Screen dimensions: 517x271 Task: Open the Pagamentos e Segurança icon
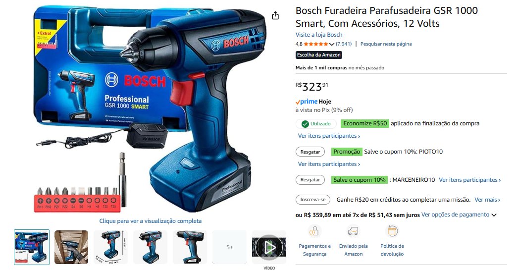(313, 231)
